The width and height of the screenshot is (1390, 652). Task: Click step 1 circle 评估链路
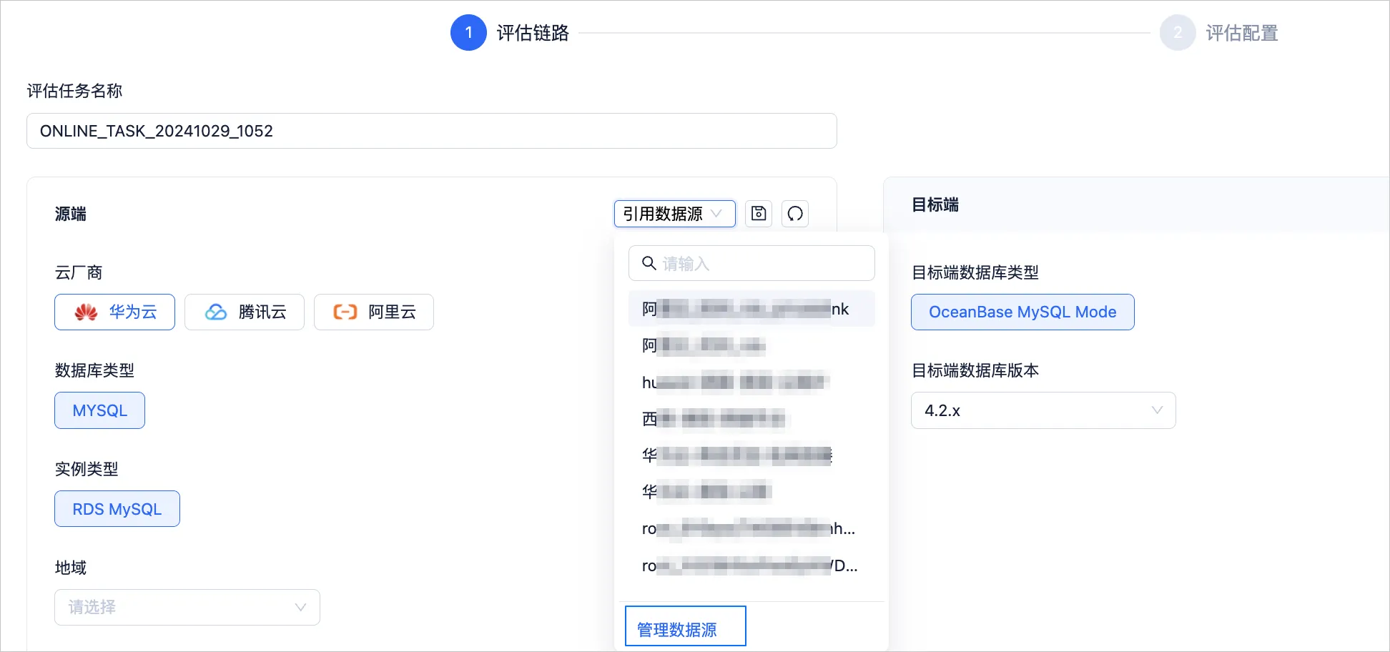click(468, 33)
